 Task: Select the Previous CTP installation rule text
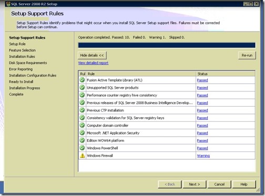[105, 110]
